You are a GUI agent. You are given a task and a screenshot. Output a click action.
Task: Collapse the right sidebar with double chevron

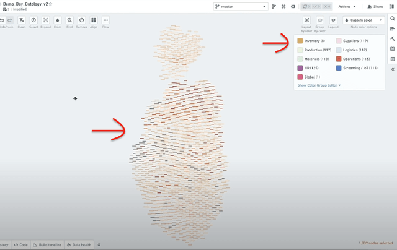tap(392, 69)
